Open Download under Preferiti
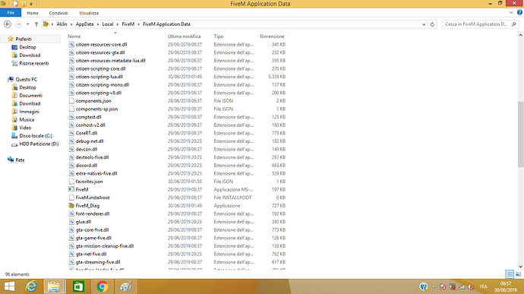This screenshot has height=294, width=524. pyautogui.click(x=30, y=55)
